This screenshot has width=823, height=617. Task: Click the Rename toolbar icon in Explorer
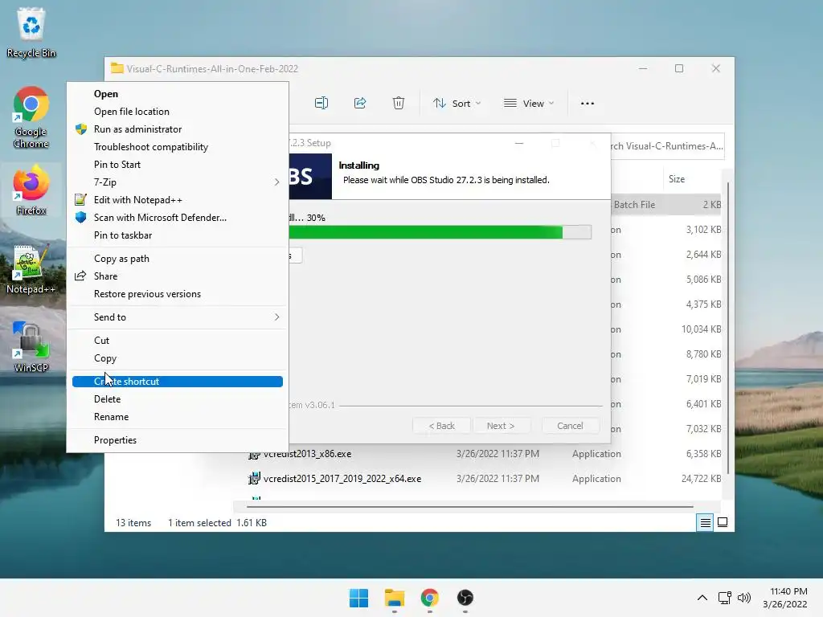point(321,104)
